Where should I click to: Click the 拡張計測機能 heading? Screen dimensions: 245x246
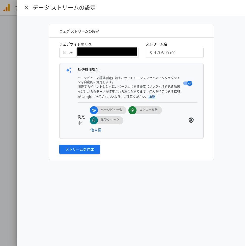coord(88,70)
